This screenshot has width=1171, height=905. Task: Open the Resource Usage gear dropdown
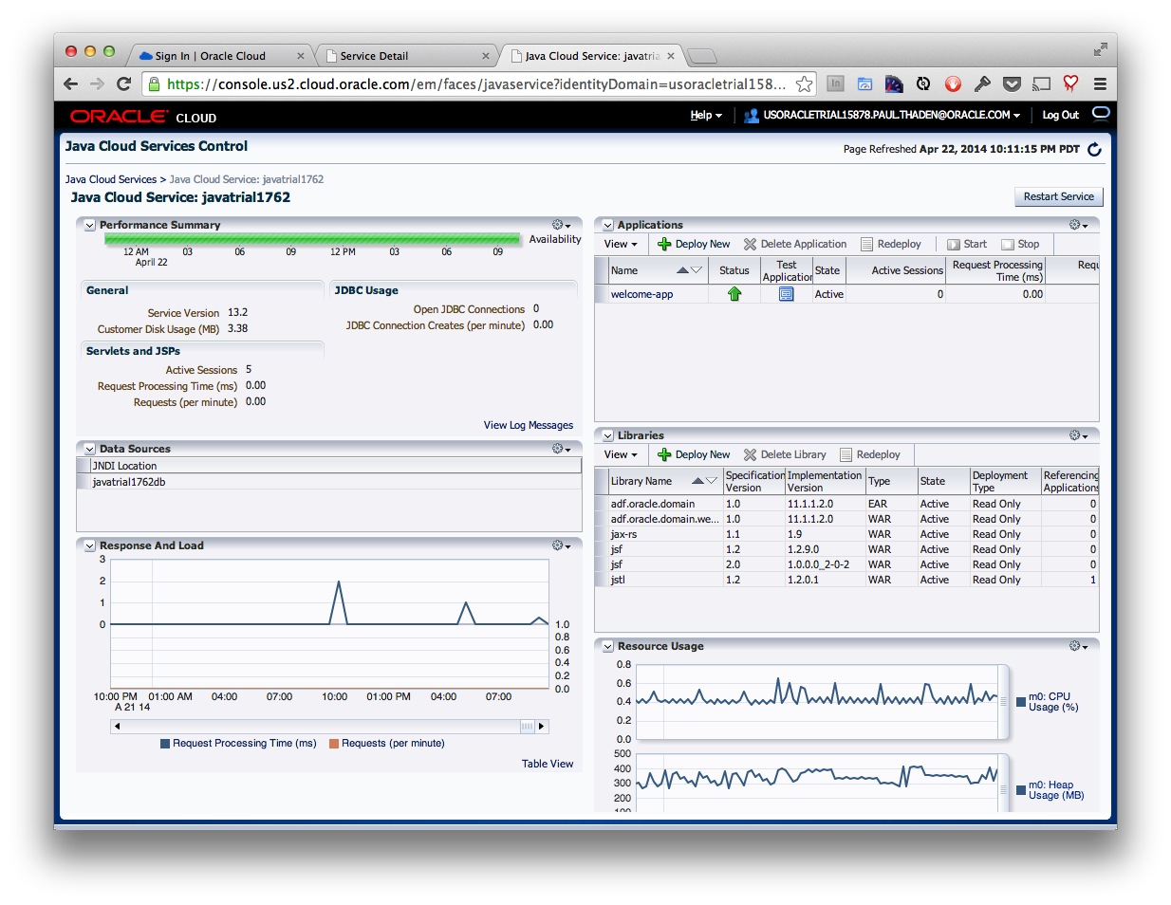1079,646
